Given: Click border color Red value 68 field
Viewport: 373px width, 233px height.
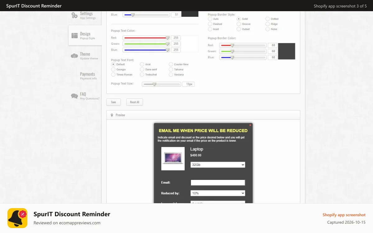Looking at the screenshot, I should tap(273, 45).
